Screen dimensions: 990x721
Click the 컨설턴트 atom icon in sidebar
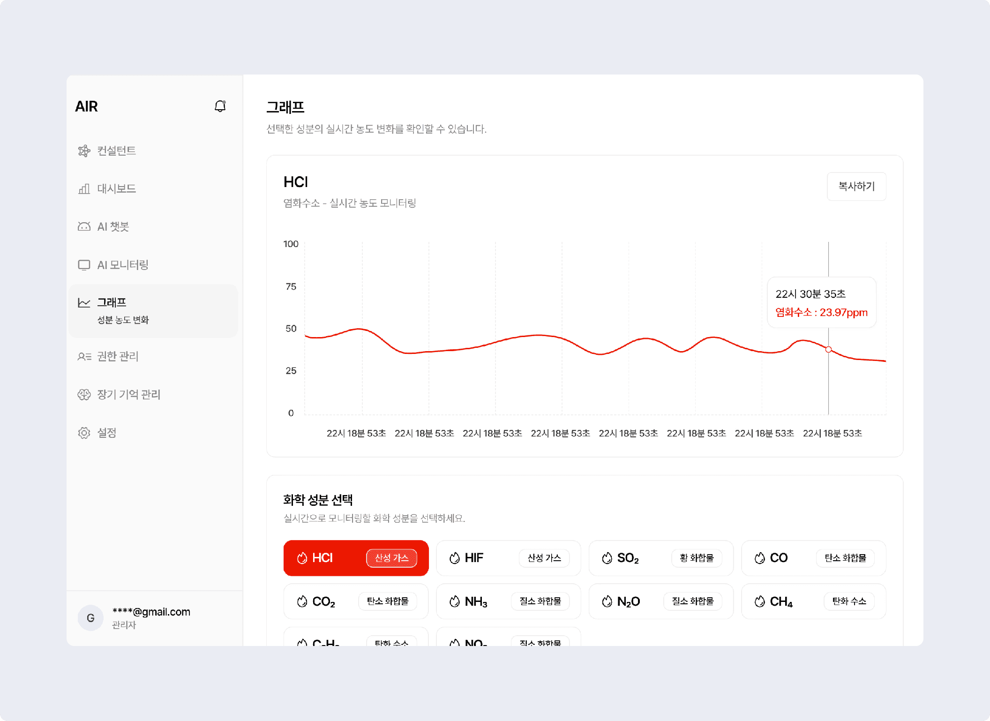(x=84, y=151)
